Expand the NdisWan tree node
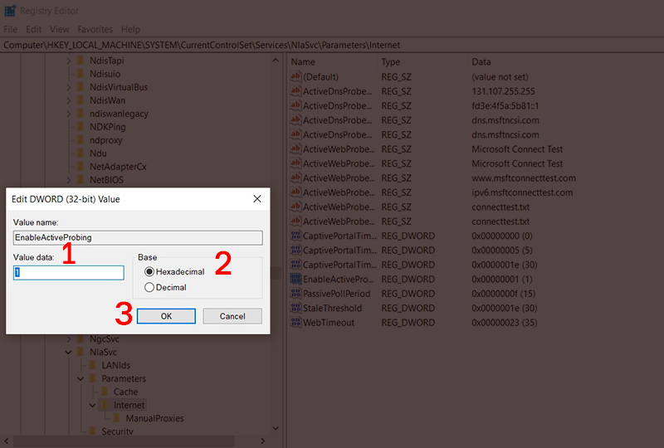 pos(69,100)
